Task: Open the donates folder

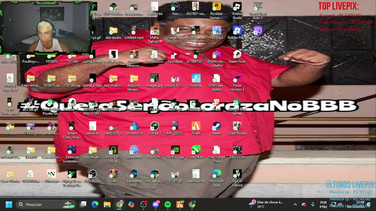Action: [10, 129]
